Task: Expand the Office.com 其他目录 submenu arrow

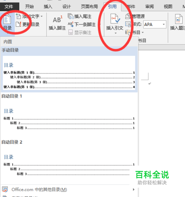Action: pos(134,190)
